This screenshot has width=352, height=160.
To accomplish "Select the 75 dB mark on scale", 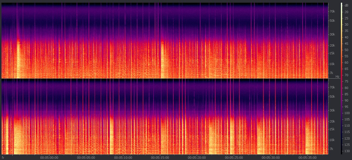I will tap(346, 81).
